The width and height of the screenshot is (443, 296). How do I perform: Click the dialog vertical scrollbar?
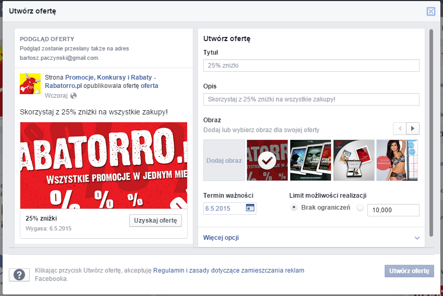coord(431,133)
